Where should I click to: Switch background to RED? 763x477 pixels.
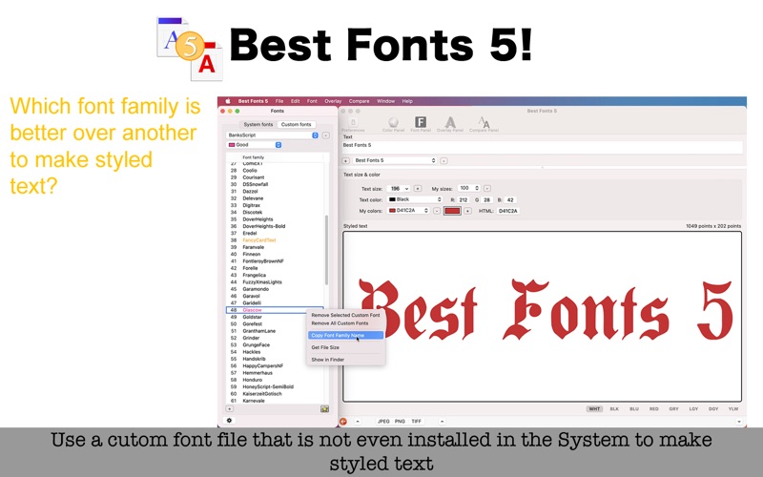pyautogui.click(x=654, y=408)
